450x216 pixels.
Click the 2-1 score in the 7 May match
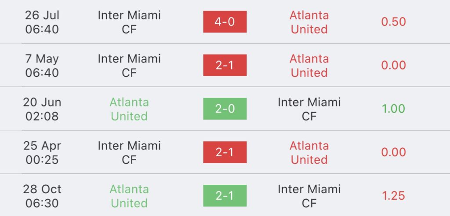(225, 66)
